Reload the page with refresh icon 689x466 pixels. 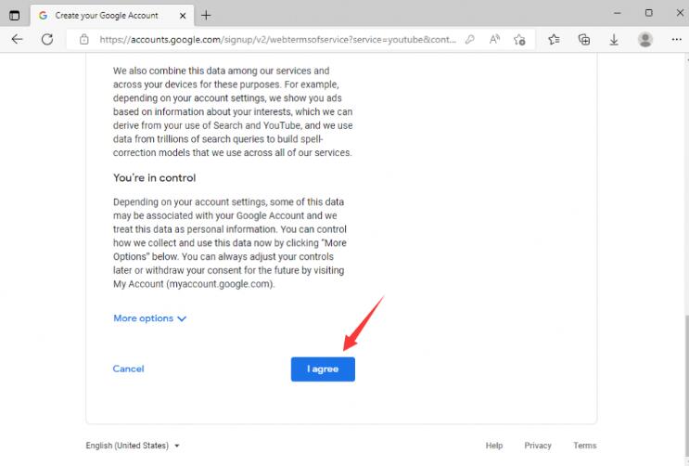pos(47,39)
